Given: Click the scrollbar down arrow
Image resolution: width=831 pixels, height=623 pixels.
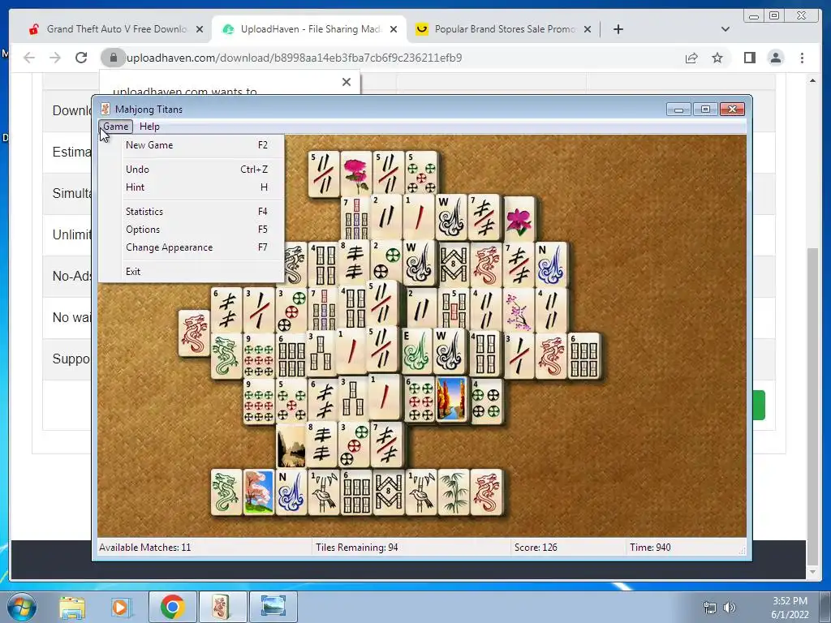Looking at the screenshot, I should coord(812,572).
